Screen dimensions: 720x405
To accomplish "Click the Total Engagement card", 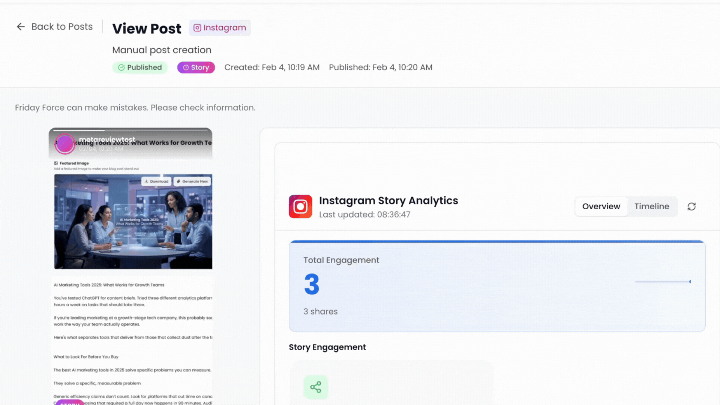I will click(497, 286).
